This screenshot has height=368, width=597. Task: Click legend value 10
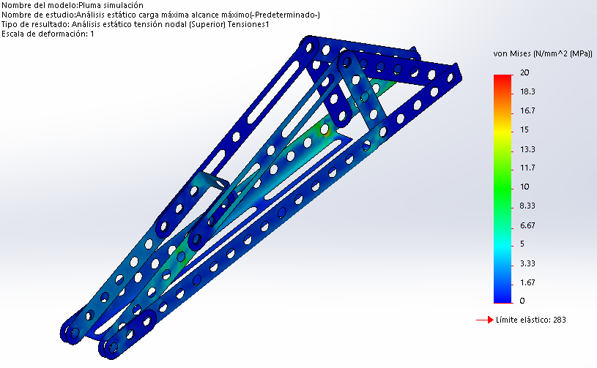[524, 187]
